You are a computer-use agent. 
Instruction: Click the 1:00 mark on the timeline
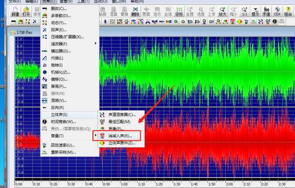[x=124, y=184]
